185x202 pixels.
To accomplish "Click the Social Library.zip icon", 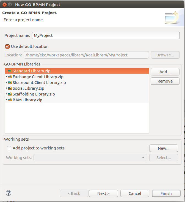I will pyautogui.click(x=10, y=88).
